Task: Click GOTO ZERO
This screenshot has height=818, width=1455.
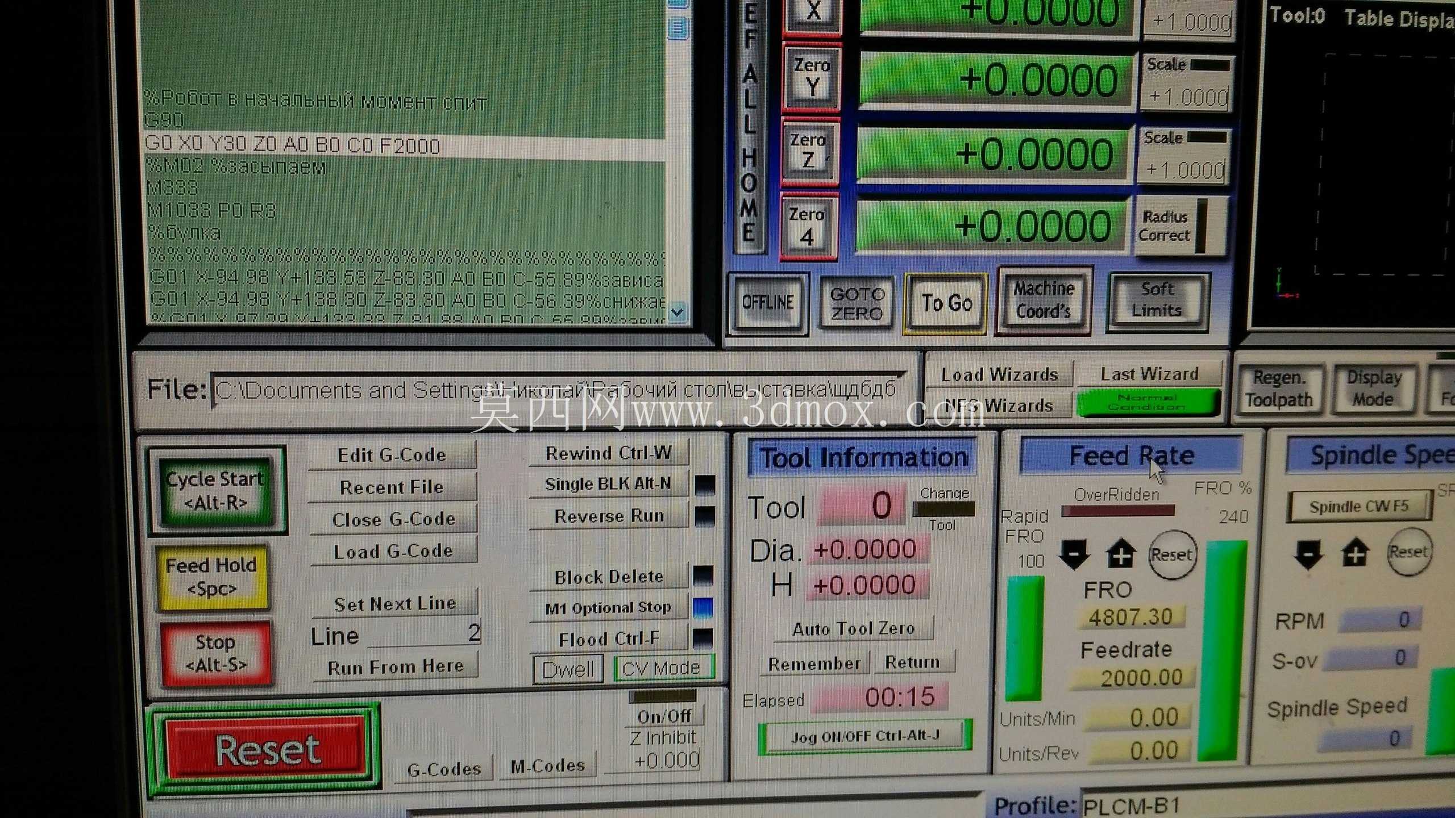Action: (858, 303)
